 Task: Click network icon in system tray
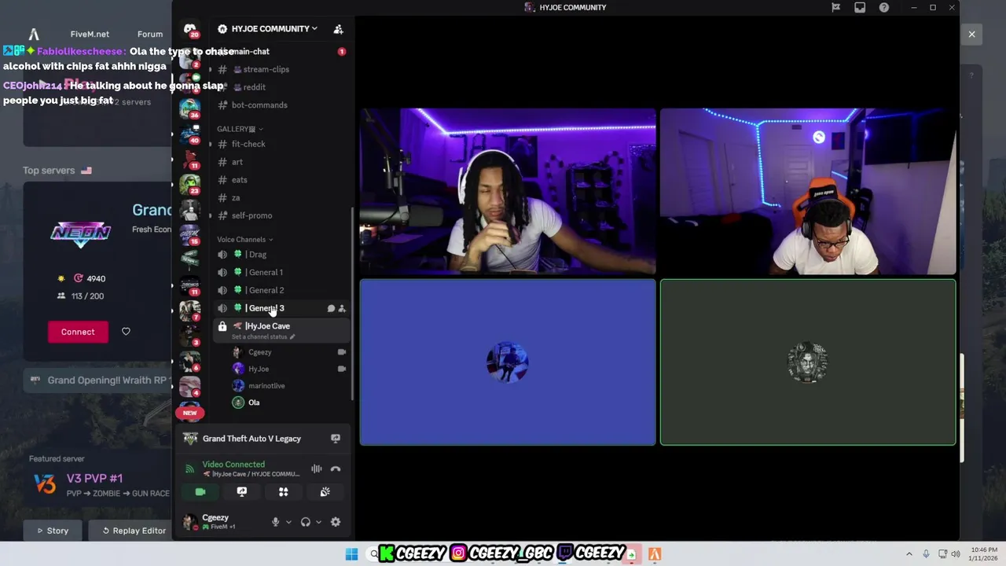pyautogui.click(x=942, y=554)
